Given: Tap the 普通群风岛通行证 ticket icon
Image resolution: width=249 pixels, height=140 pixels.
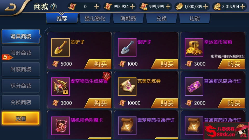Looking at the screenshot, I should [194, 87].
